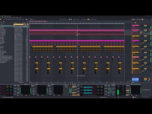Open Current Project in browser Places

4,52
